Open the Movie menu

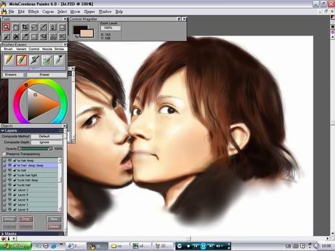75,11
